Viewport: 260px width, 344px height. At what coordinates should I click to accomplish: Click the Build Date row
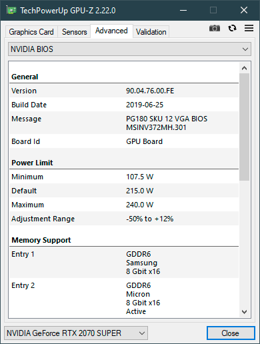click(x=124, y=105)
